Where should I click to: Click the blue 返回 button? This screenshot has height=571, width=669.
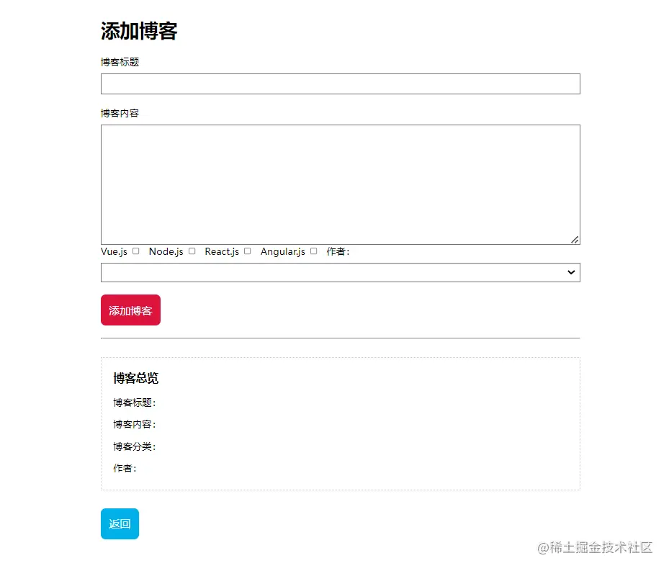pos(120,523)
